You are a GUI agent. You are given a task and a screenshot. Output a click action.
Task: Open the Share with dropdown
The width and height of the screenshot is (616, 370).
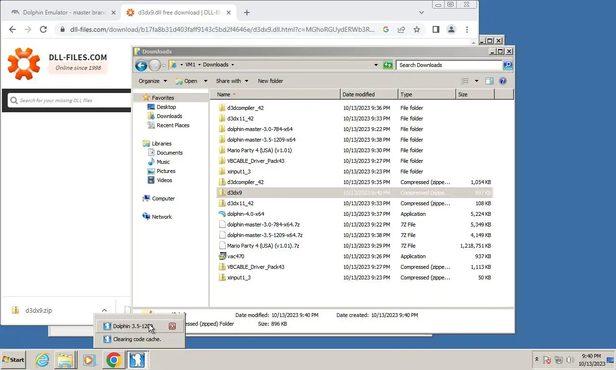(232, 81)
